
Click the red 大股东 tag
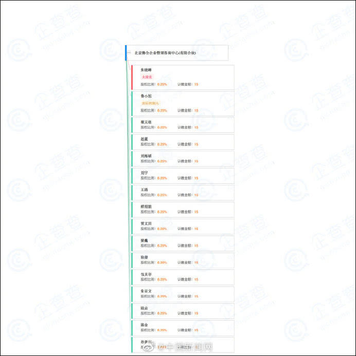147,77
